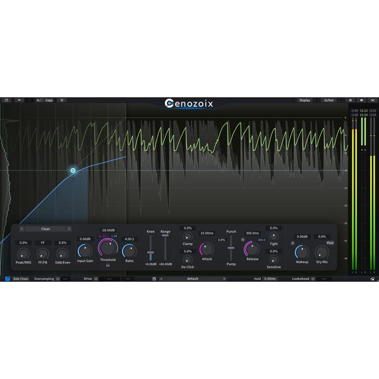Select next compressor style after Clean

click(x=69, y=229)
